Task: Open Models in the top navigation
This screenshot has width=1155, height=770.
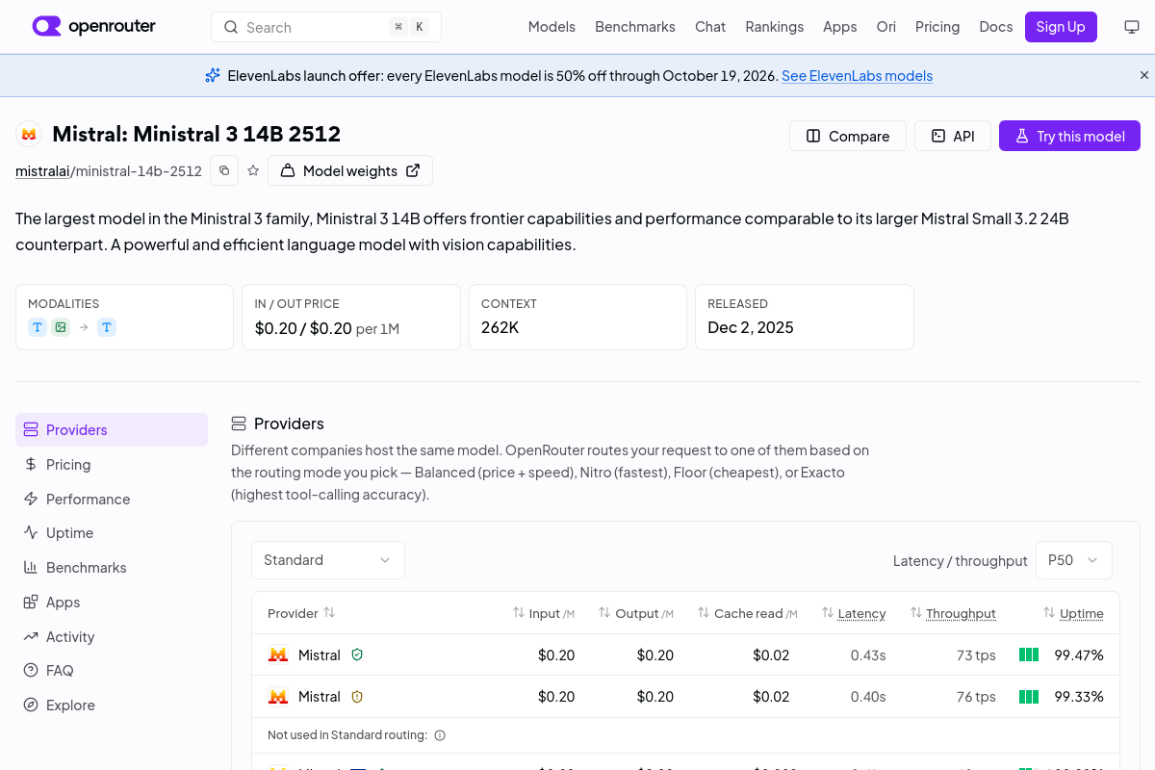Action: coord(552,27)
